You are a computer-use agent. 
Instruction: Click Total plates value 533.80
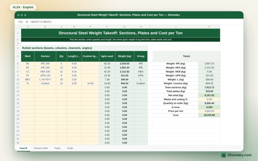pyautogui.click(x=209, y=91)
